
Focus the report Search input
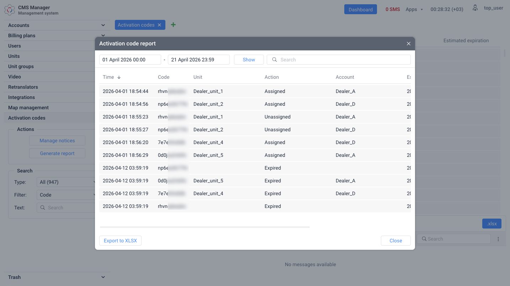pos(339,60)
